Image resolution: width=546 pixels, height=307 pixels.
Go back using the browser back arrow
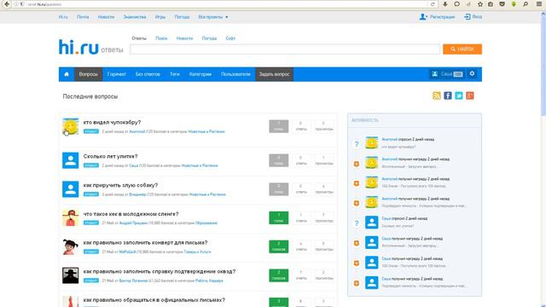pyautogui.click(x=7, y=4)
